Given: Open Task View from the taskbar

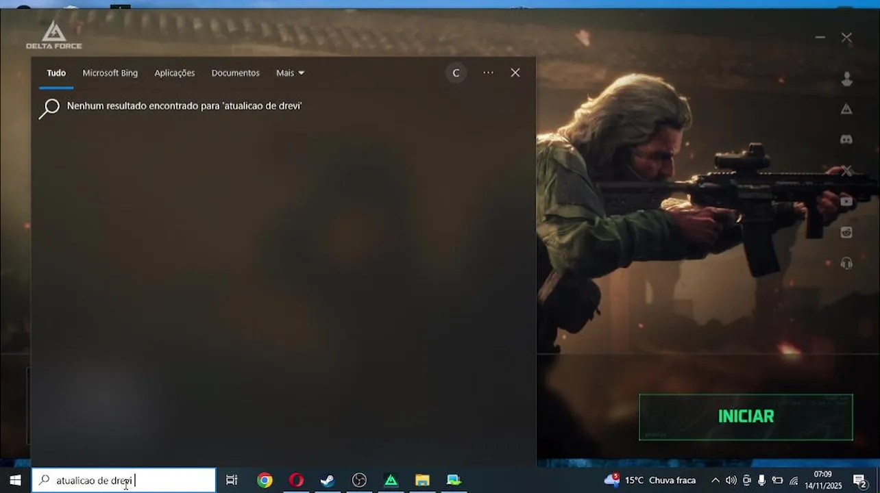Looking at the screenshot, I should 232,480.
